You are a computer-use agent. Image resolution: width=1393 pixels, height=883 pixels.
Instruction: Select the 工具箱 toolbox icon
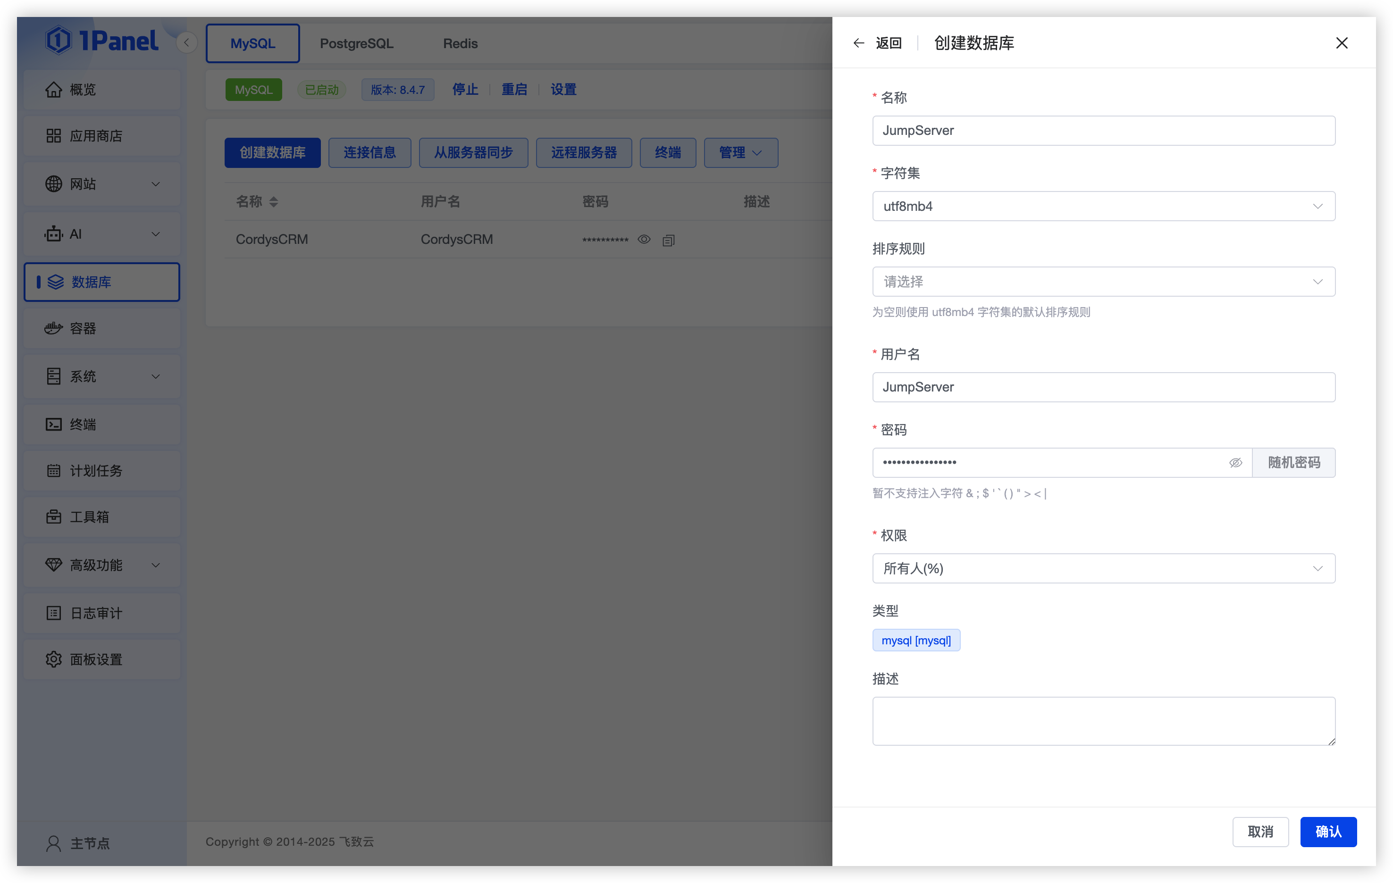coord(53,517)
